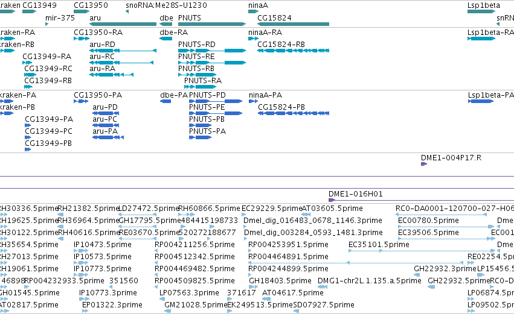
Task: Click the EP01322.3prime EST label
Action: [x=112, y=305]
